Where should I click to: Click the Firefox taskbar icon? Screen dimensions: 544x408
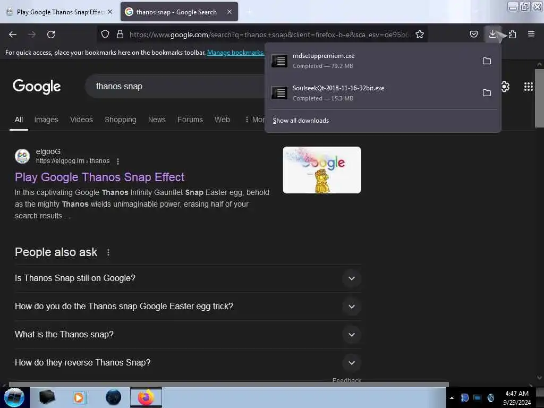tap(146, 397)
